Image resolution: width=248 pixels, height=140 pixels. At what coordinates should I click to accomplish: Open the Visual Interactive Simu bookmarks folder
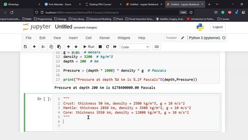pos(139,19)
